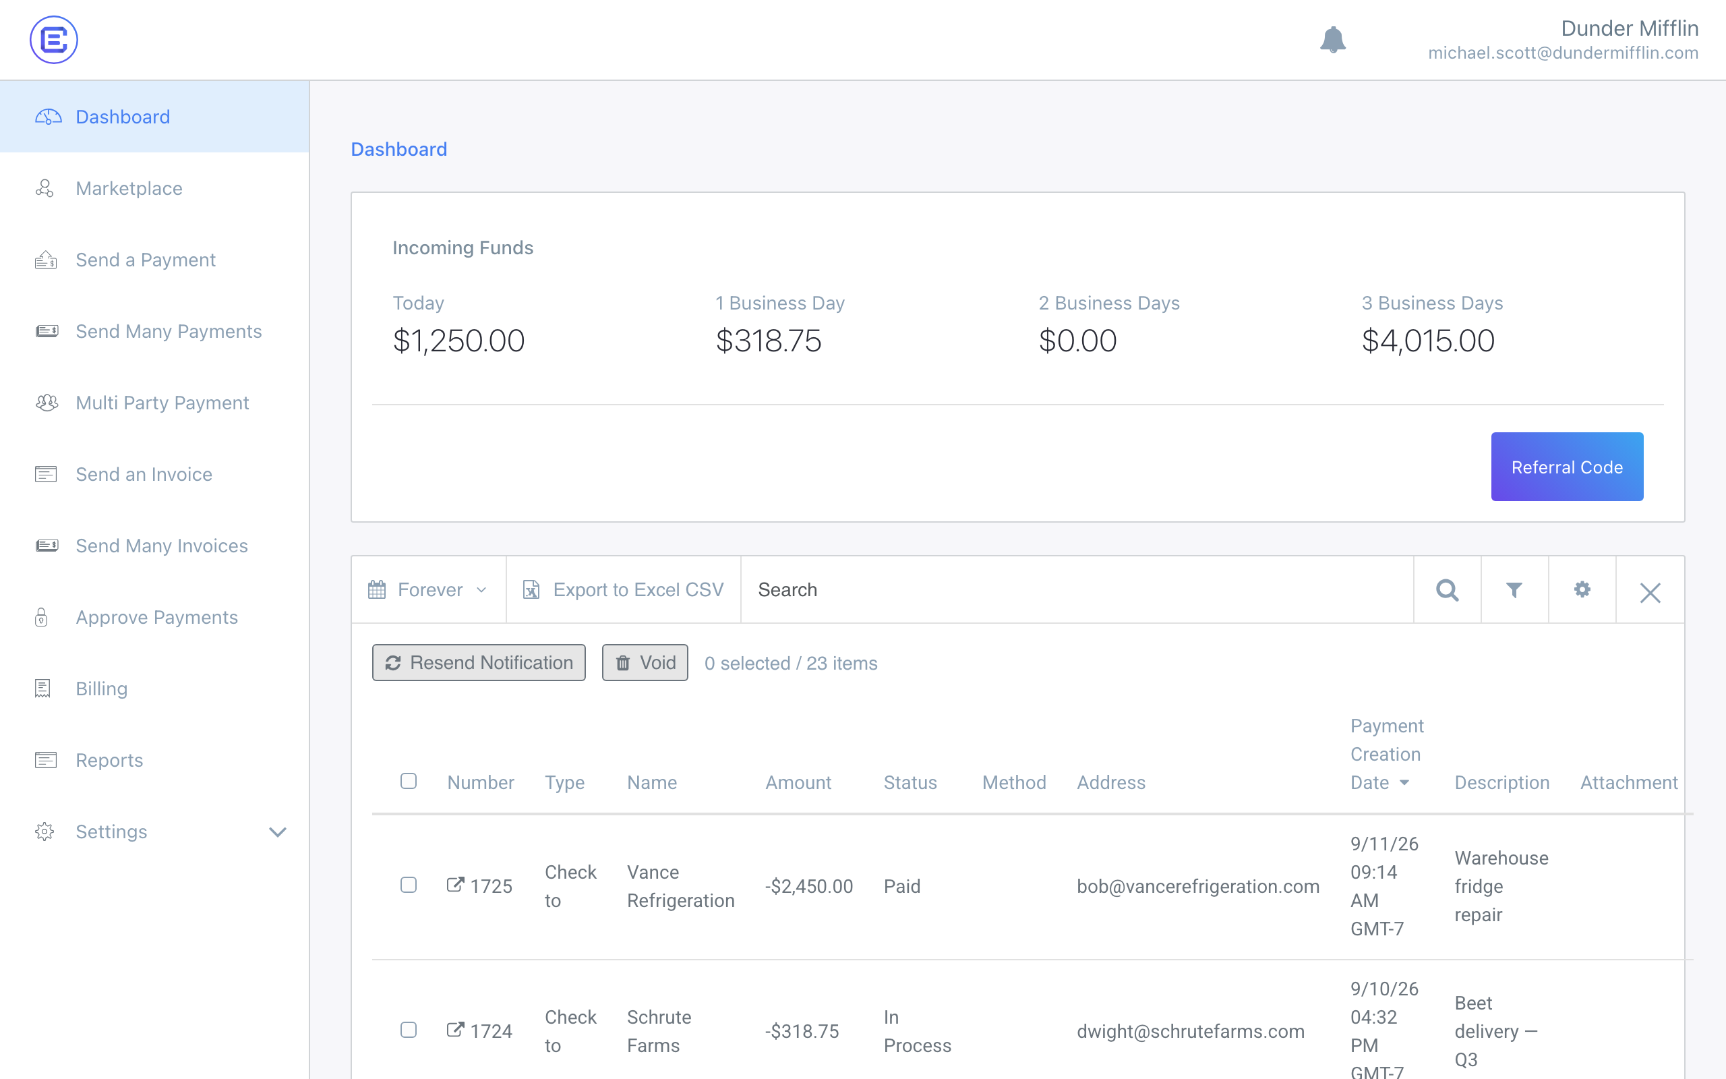Click the Multi Party Payment icon
This screenshot has width=1726, height=1079.
click(x=47, y=403)
